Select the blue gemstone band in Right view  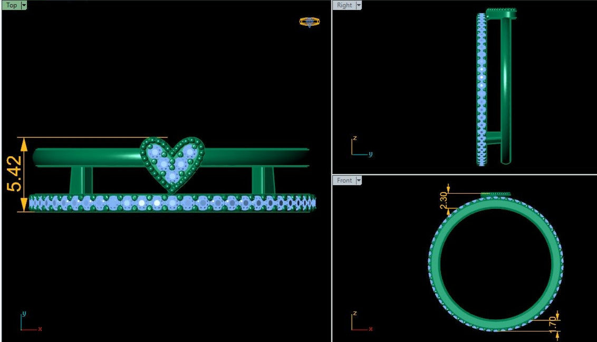tap(481, 89)
